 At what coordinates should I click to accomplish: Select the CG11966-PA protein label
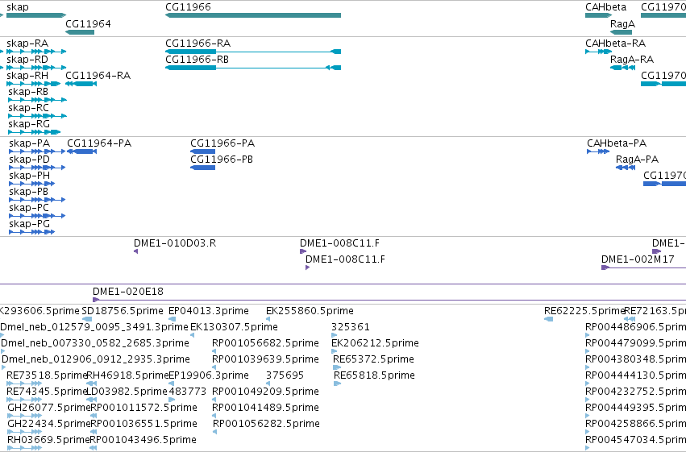pos(222,143)
